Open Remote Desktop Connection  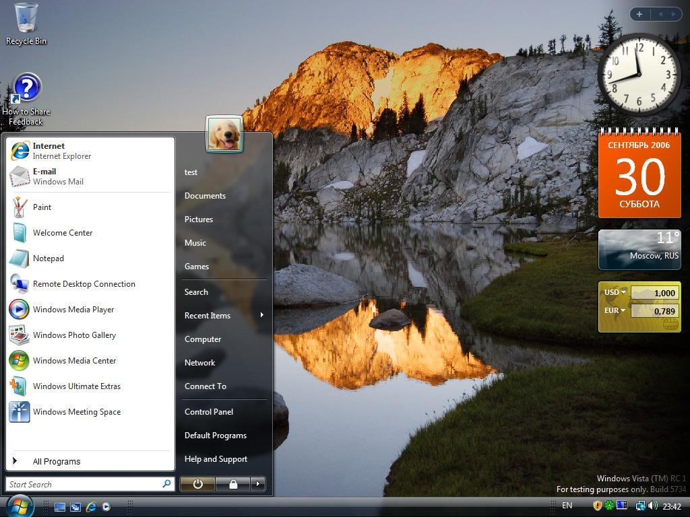click(84, 284)
